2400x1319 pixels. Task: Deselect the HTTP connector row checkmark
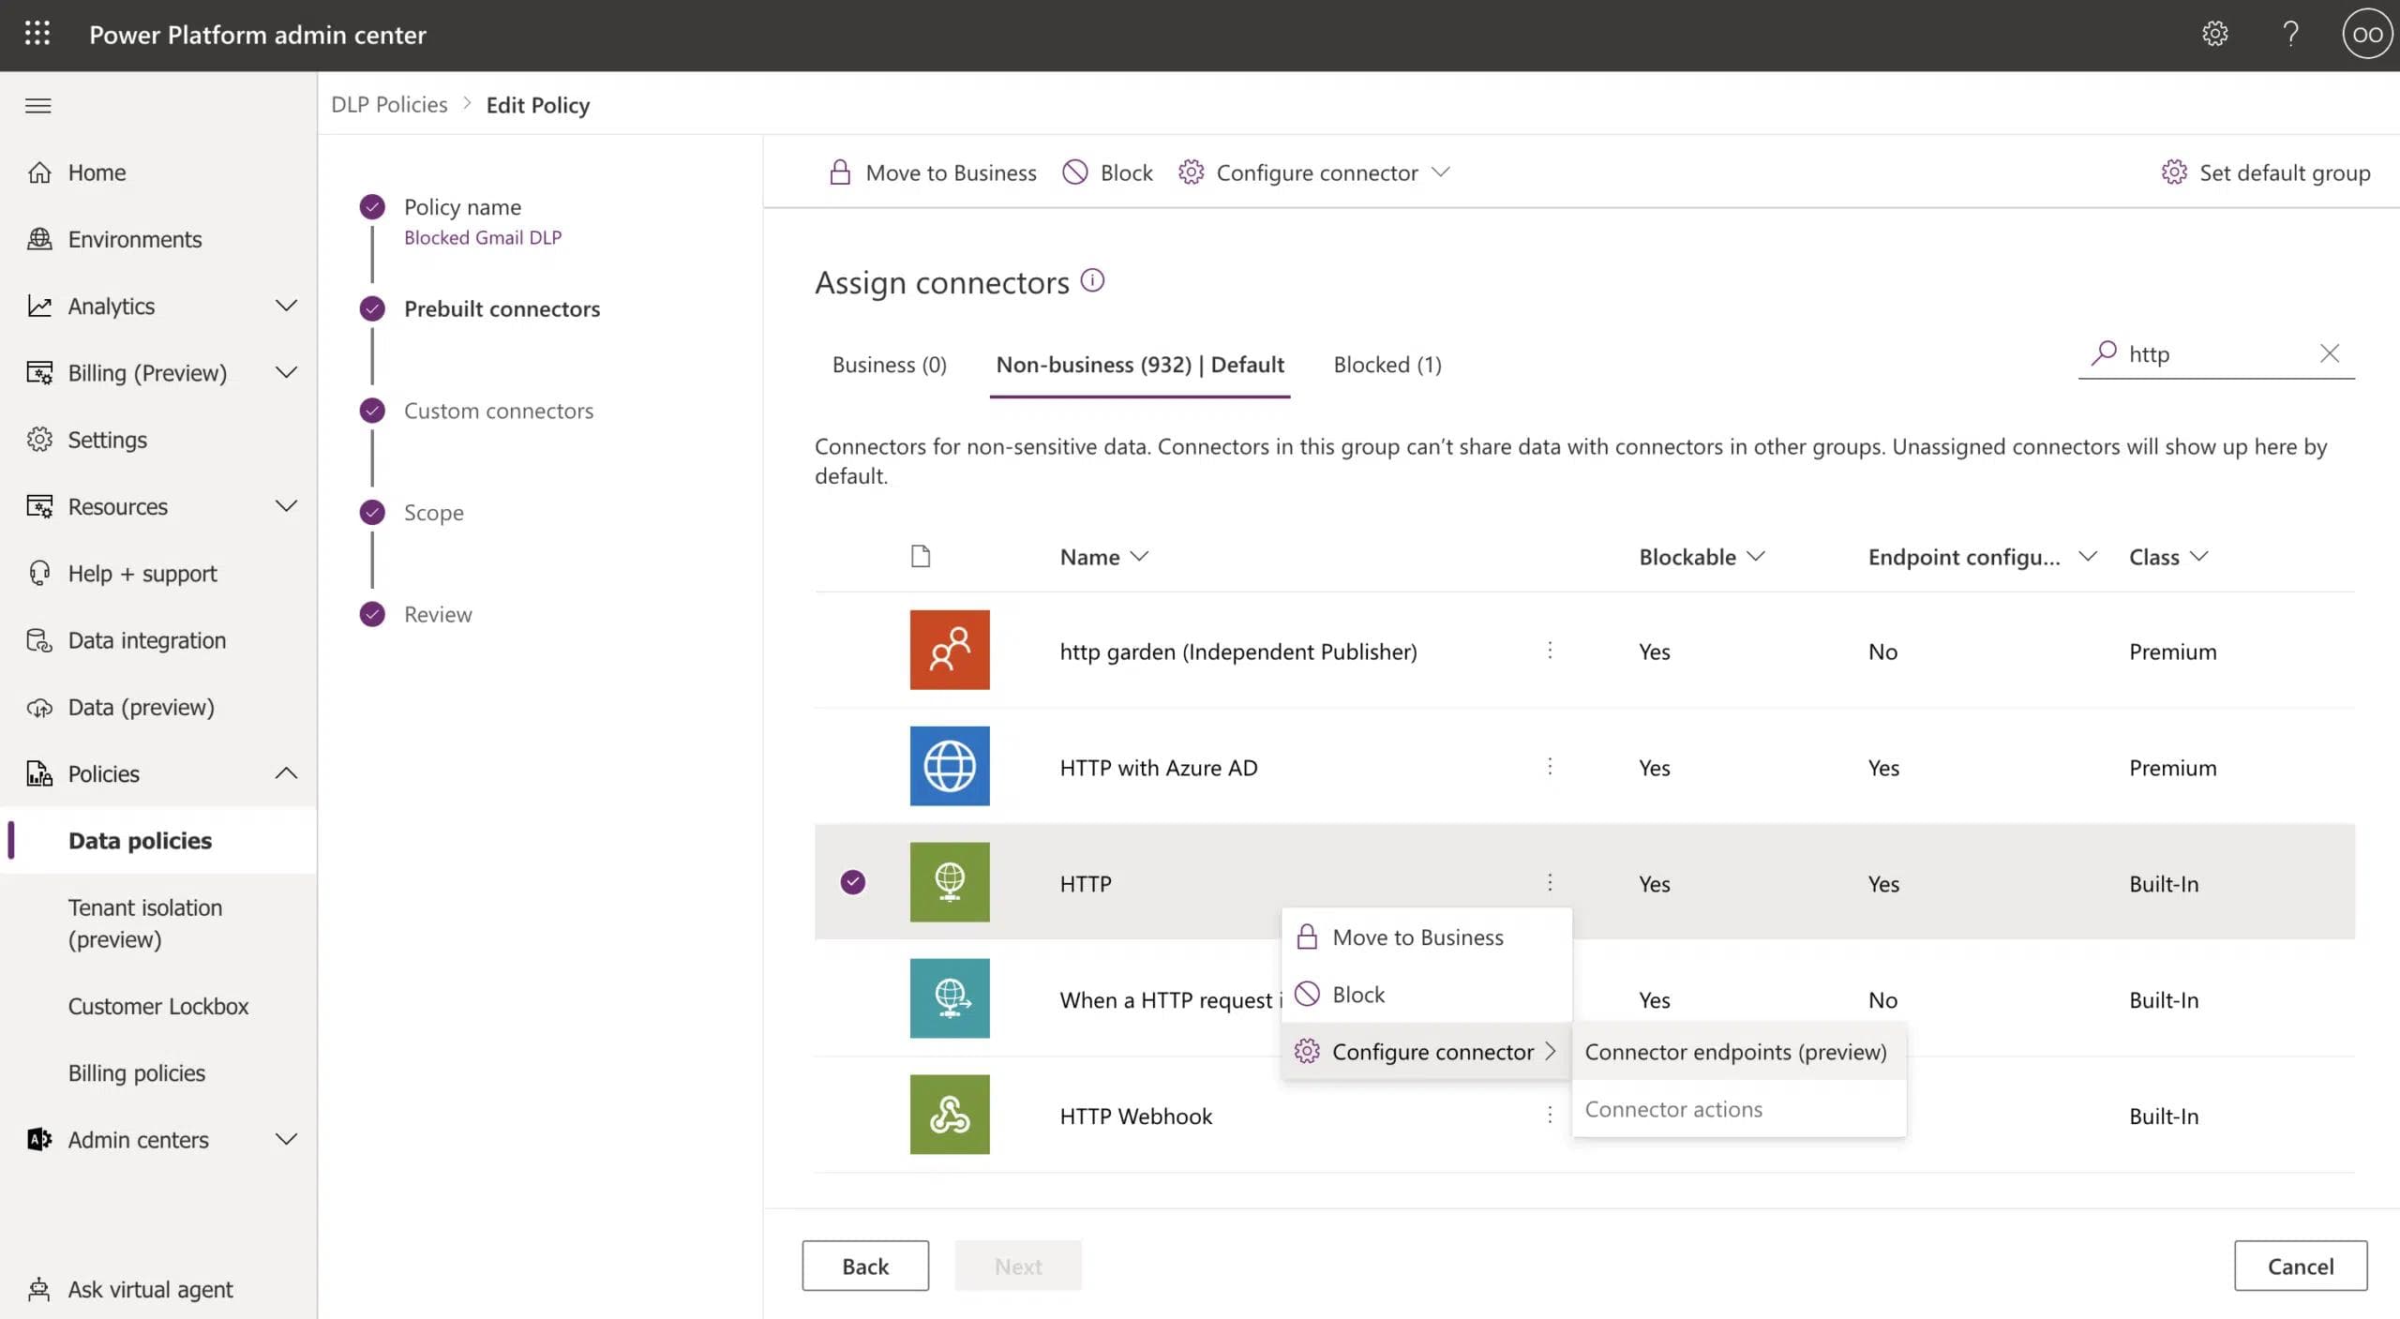[x=852, y=882]
